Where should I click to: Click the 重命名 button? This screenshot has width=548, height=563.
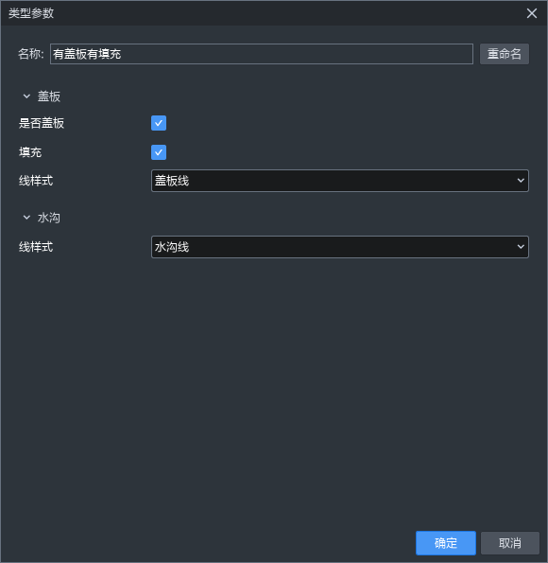(x=505, y=54)
